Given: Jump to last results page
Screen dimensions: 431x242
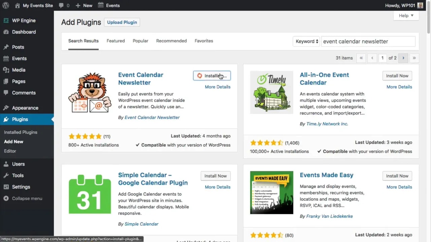Looking at the screenshot, I should click(x=414, y=58).
